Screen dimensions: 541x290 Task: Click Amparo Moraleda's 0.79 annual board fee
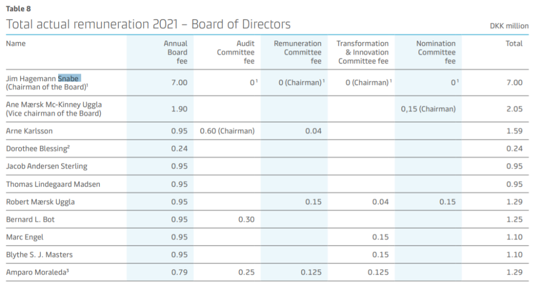click(x=179, y=272)
